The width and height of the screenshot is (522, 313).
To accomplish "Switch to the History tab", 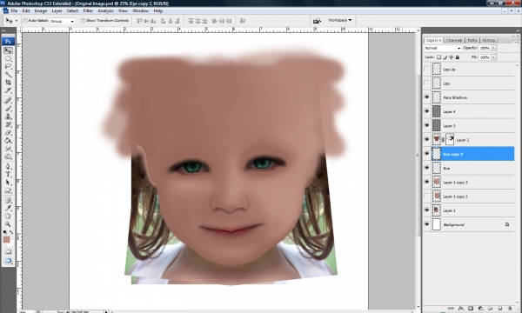I will 489,40.
